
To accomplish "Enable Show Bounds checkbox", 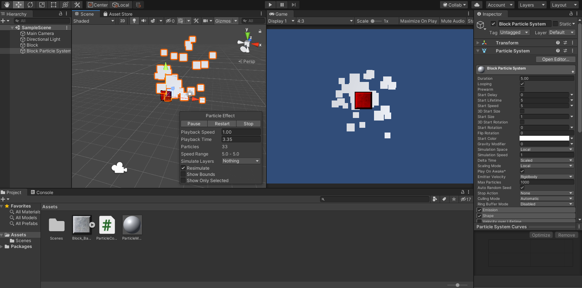I will [x=184, y=174].
